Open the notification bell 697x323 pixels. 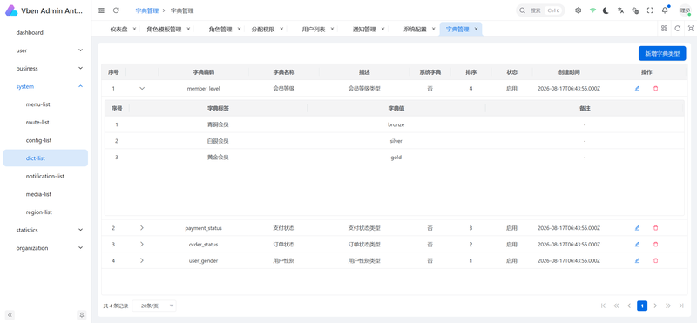coord(665,10)
